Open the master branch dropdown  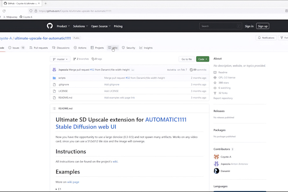[x=60, y=59]
